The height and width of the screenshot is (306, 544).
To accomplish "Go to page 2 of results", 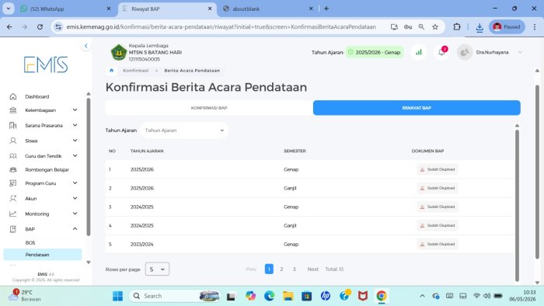I will pyautogui.click(x=281, y=269).
